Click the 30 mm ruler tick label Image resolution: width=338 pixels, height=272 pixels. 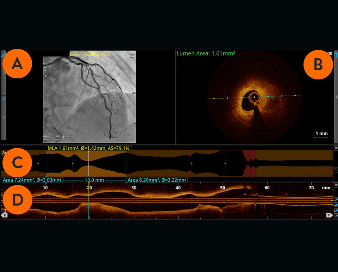[x=134, y=188]
